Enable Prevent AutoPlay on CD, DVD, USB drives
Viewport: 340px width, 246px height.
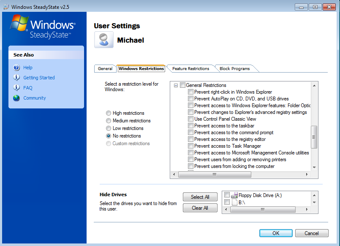click(190, 99)
